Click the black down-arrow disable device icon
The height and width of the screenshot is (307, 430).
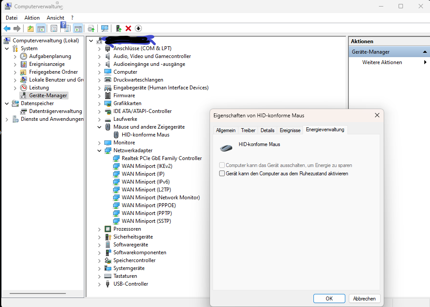tap(138, 28)
